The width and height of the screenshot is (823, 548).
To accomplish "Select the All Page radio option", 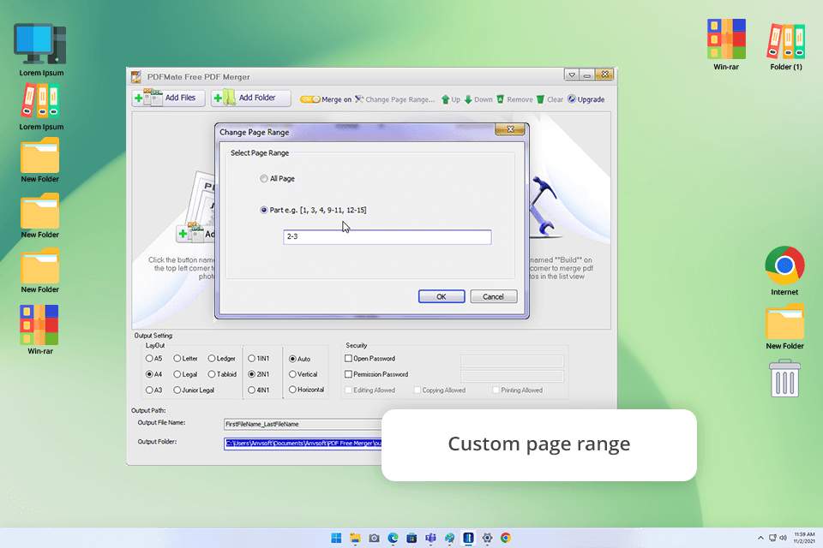I will pyautogui.click(x=263, y=179).
